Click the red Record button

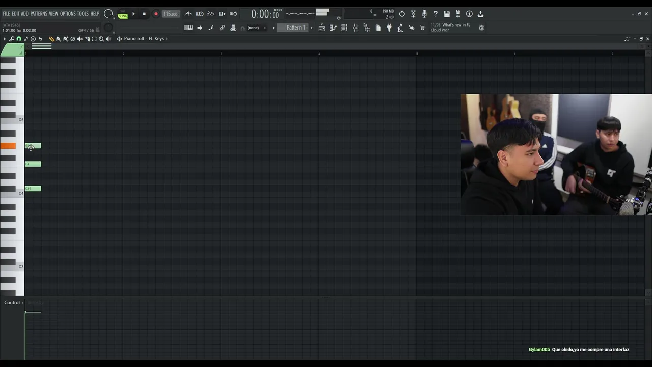(x=156, y=14)
